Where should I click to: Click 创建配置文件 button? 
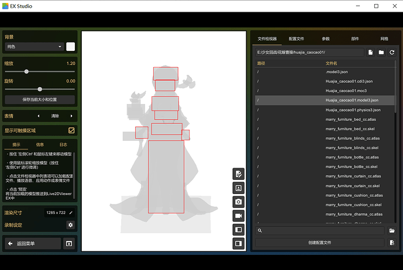[x=320, y=243]
